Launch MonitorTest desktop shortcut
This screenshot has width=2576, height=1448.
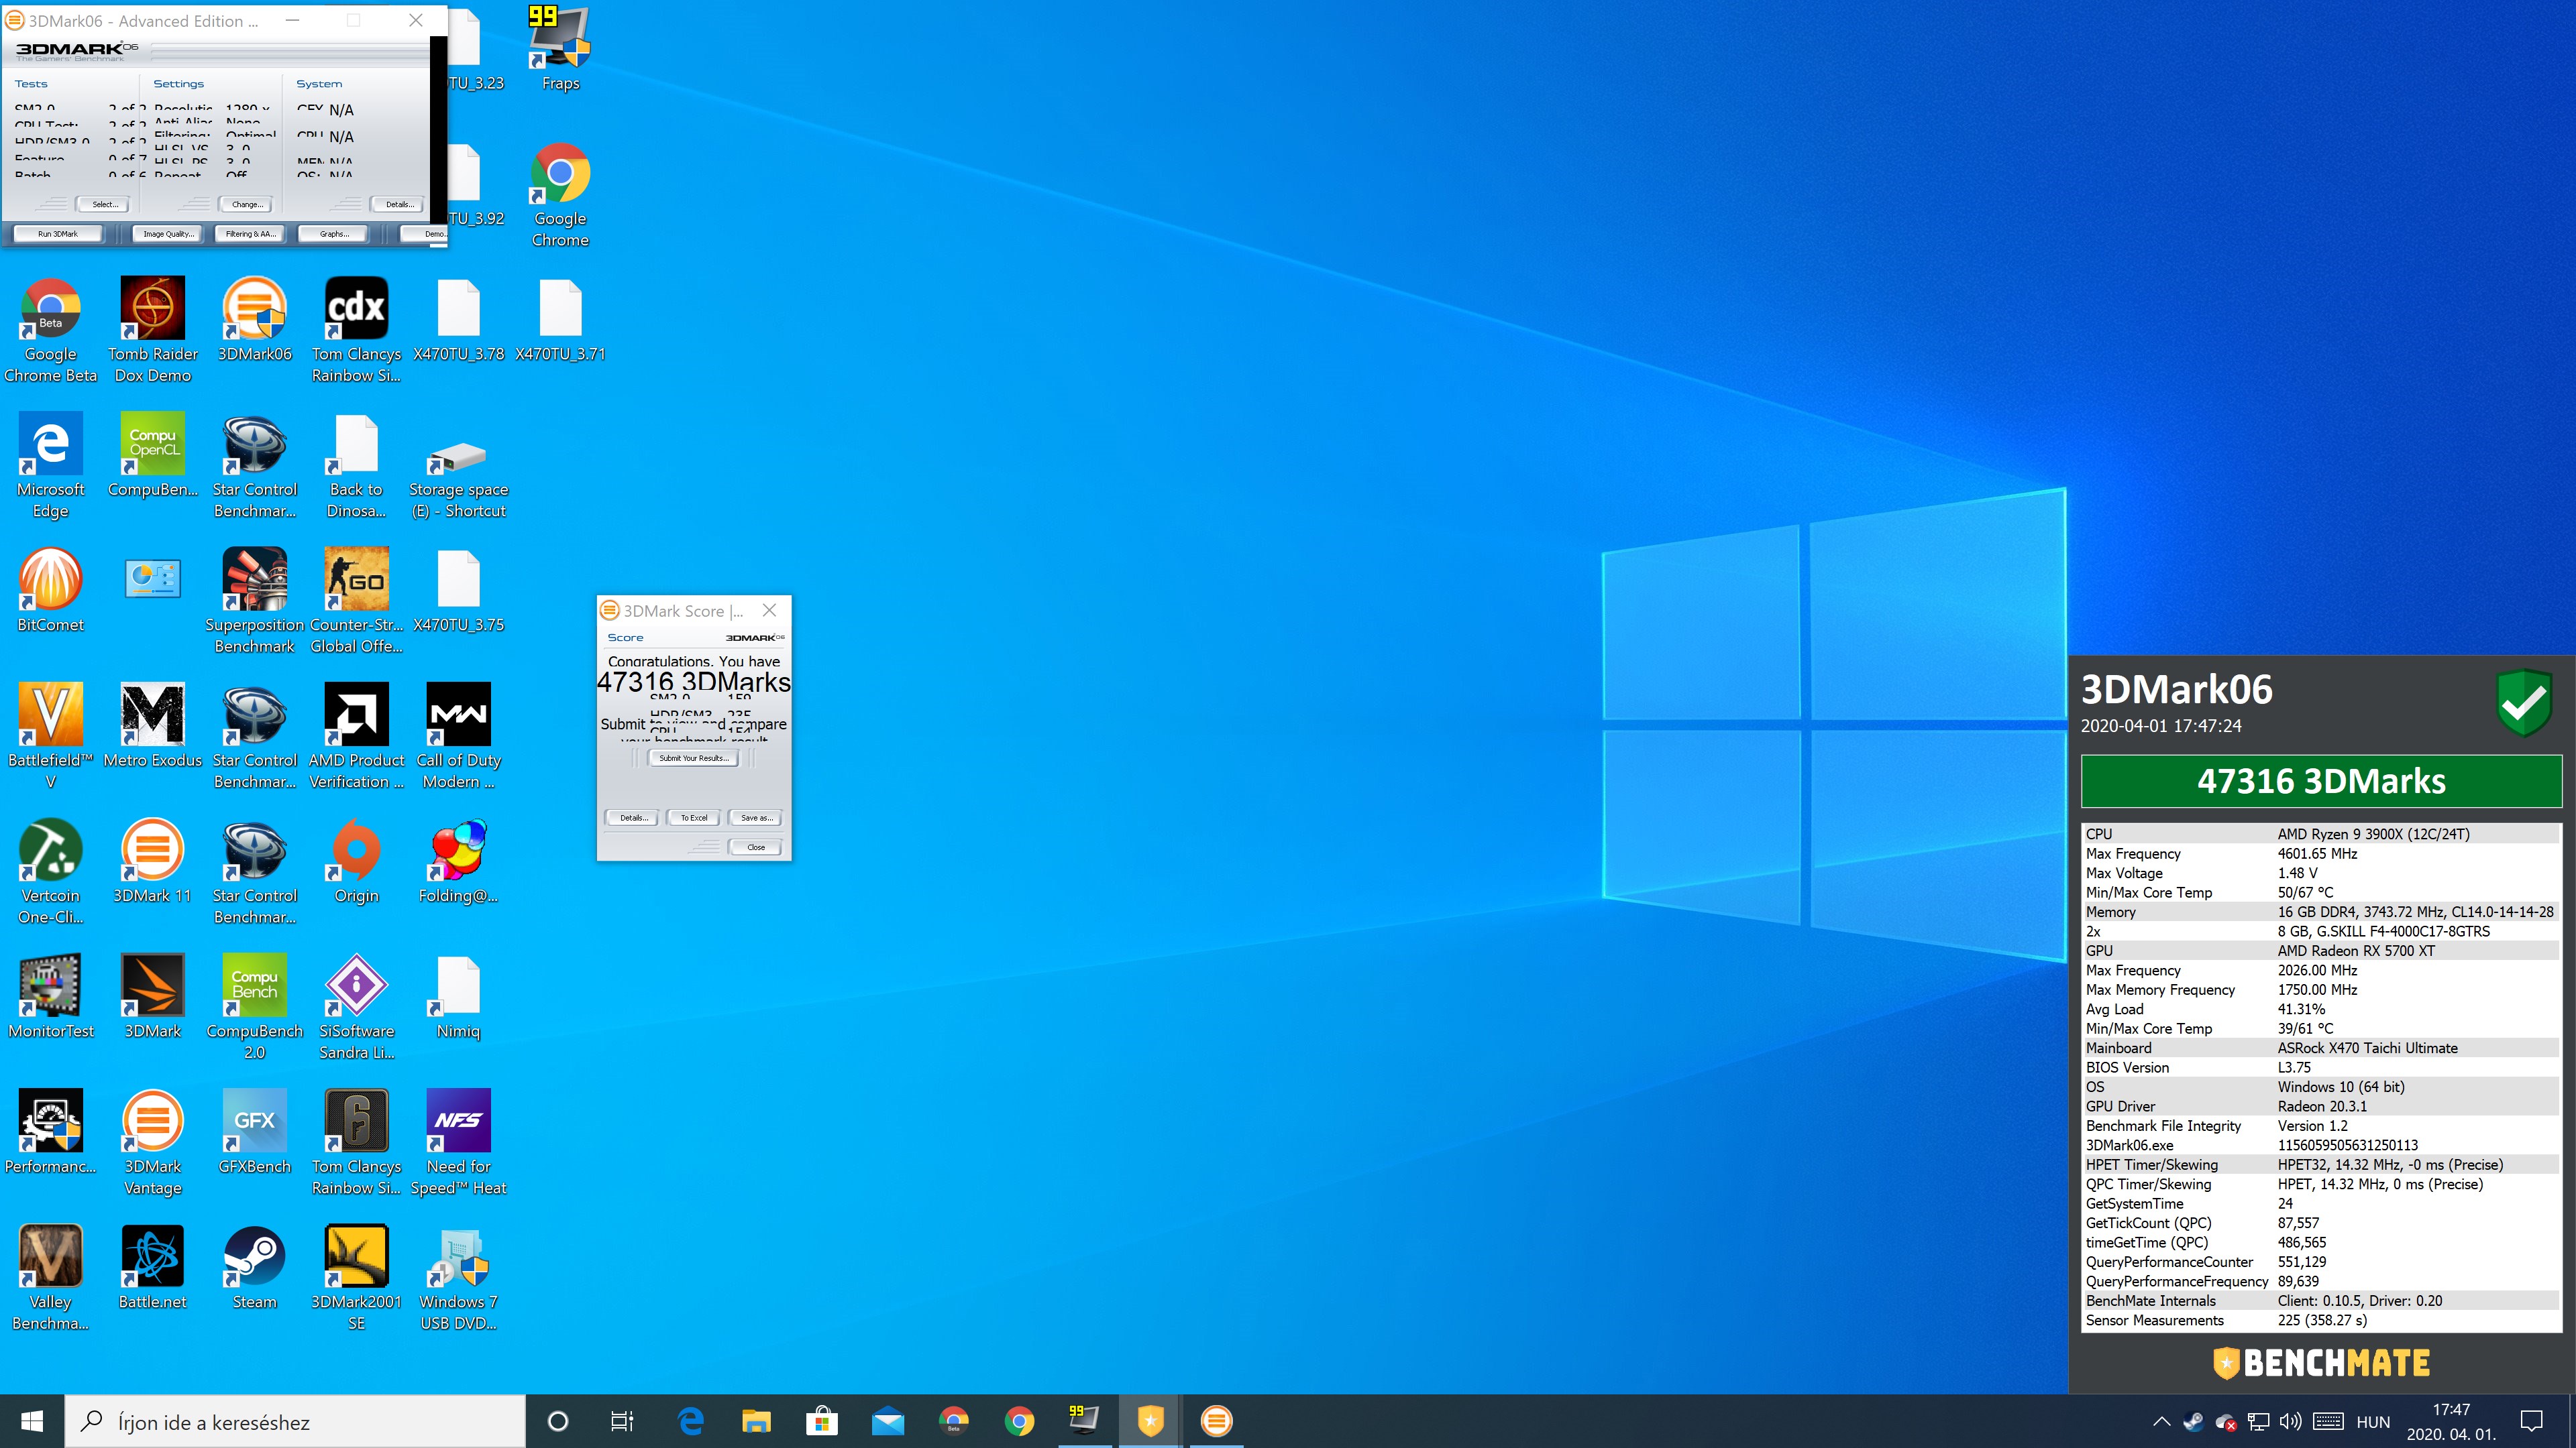[x=51, y=996]
